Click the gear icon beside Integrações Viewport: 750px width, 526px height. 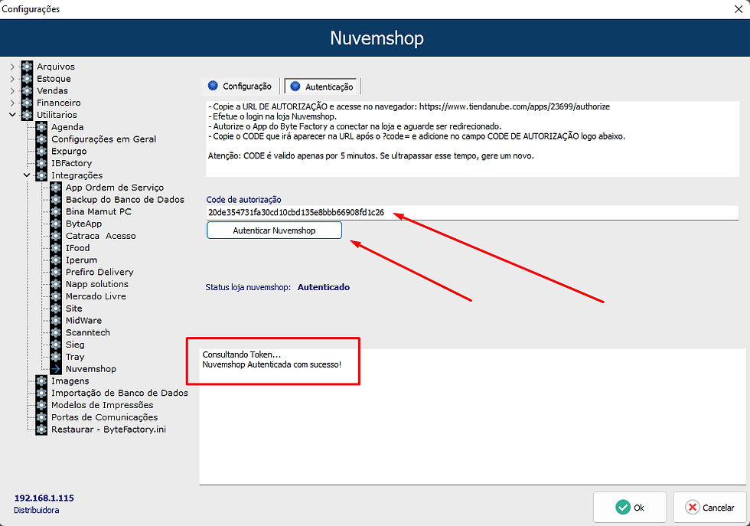tap(41, 175)
